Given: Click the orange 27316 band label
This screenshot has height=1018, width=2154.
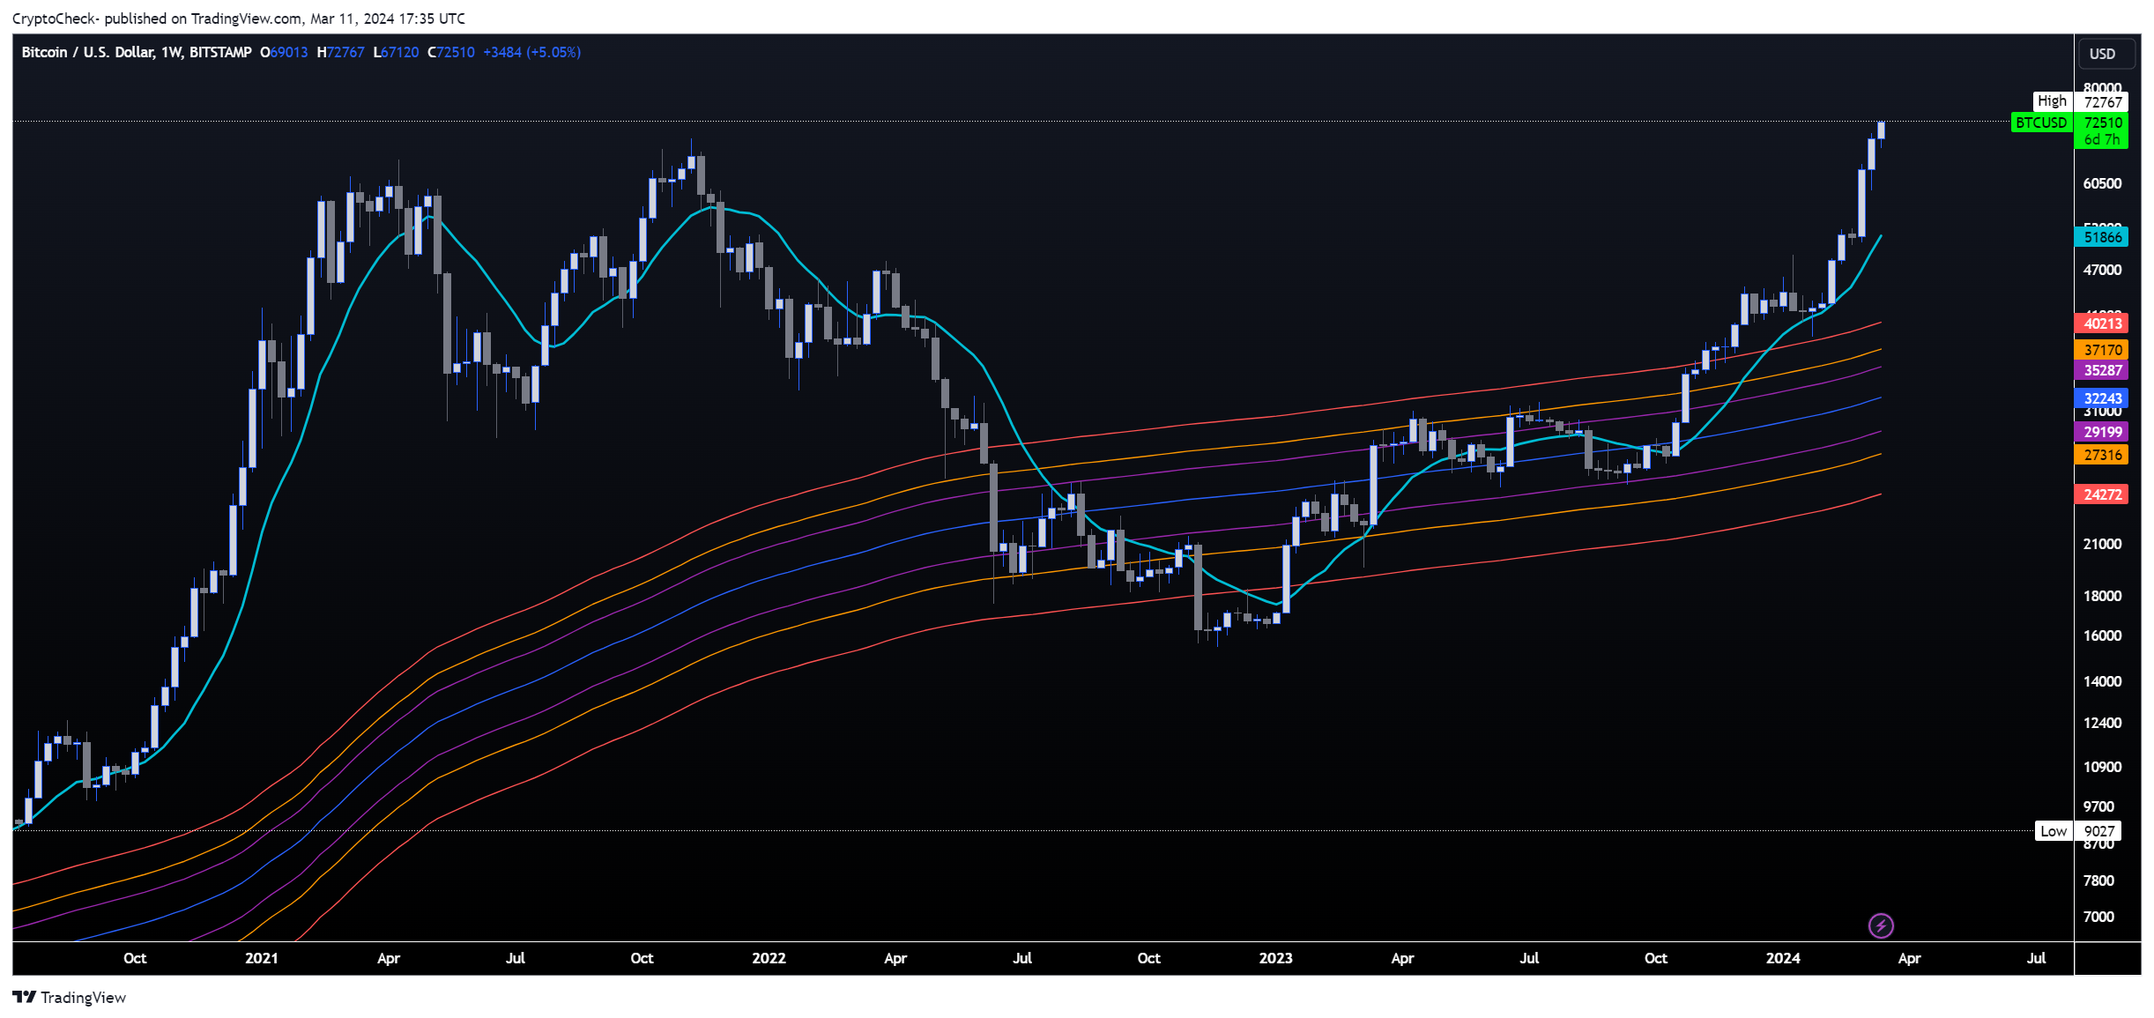Looking at the screenshot, I should pos(2102,455).
